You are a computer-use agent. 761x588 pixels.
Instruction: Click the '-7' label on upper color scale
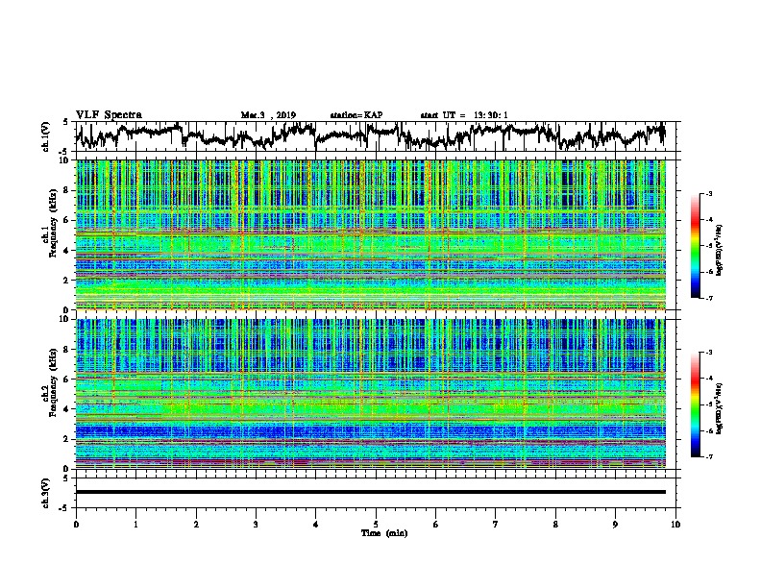click(x=708, y=298)
